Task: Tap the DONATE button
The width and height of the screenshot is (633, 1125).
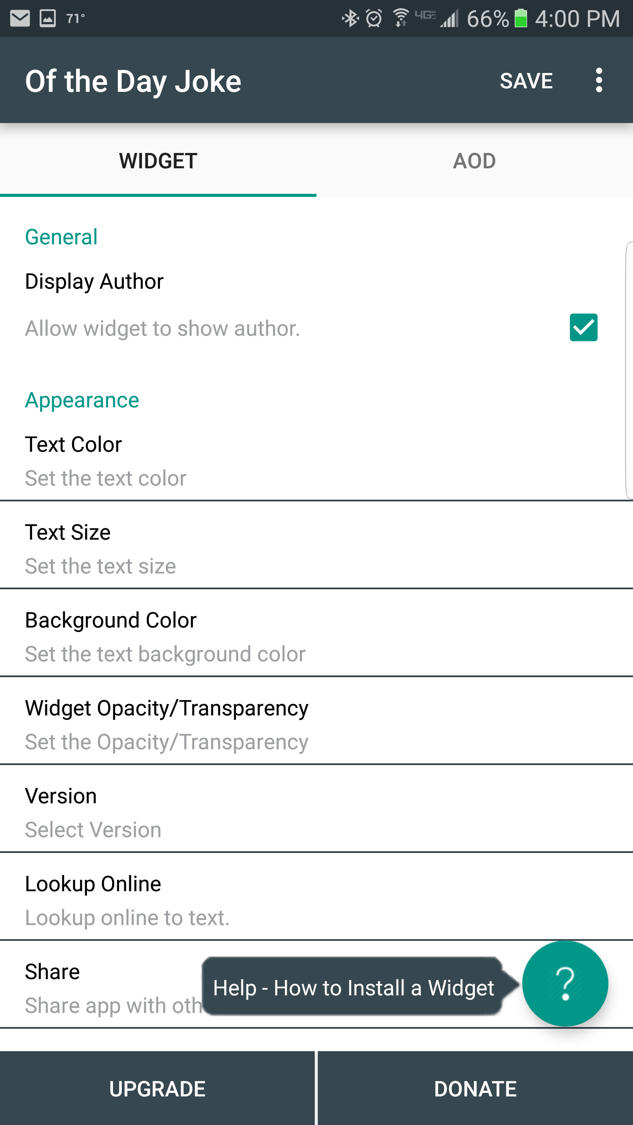Action: [x=476, y=1089]
